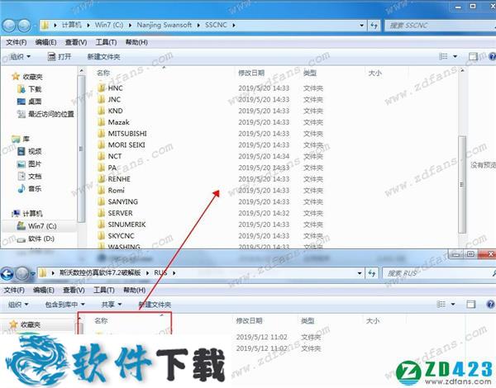Toggle preview pane in RUS window
The height and width of the screenshot is (388, 496).
(x=471, y=305)
